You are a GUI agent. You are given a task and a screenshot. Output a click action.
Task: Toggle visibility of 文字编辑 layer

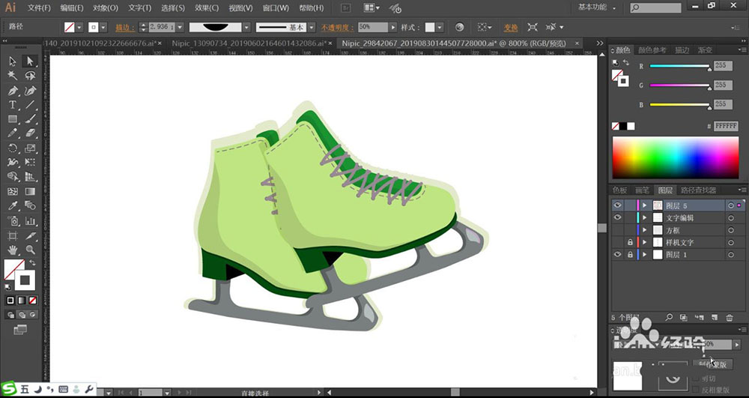point(618,218)
